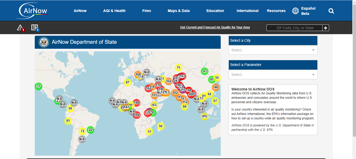The height and width of the screenshot is (159, 356).
Task: Open the Resources menu
Action: pyautogui.click(x=276, y=11)
